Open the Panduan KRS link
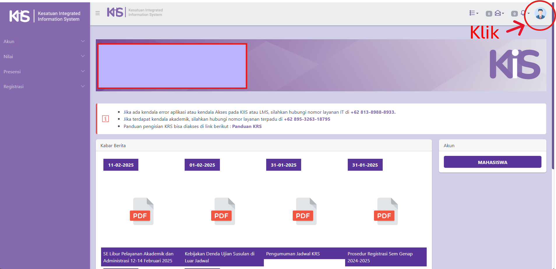Image resolution: width=556 pixels, height=269 pixels. pos(247,127)
